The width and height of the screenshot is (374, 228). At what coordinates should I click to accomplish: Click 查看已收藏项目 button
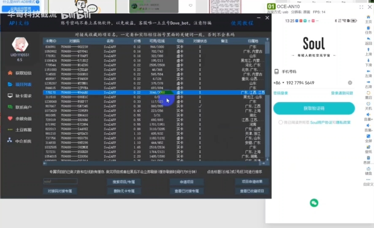[x=252, y=191]
